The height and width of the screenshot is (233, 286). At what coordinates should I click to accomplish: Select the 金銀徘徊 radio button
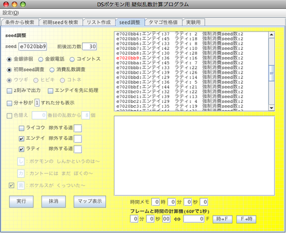click(9, 59)
